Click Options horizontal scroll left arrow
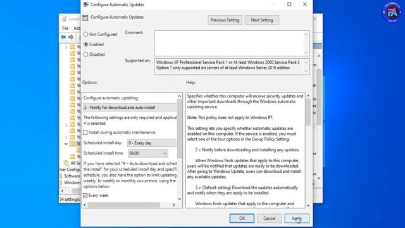 point(85,205)
